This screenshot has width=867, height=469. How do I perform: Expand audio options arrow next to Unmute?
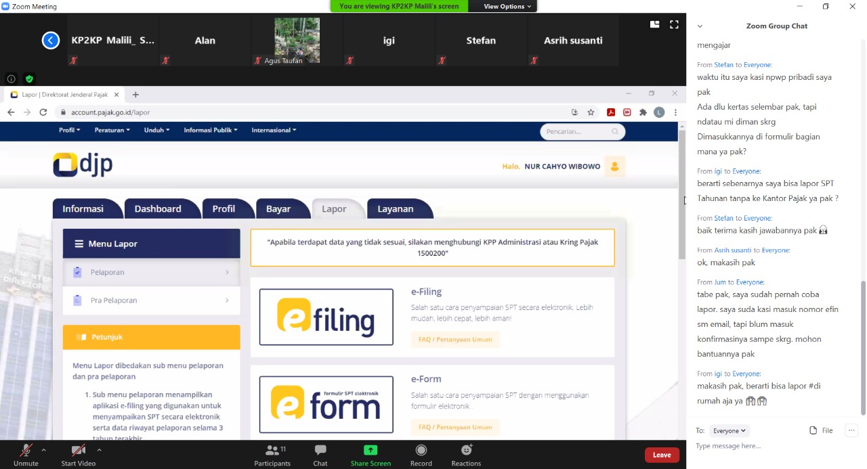click(x=44, y=449)
